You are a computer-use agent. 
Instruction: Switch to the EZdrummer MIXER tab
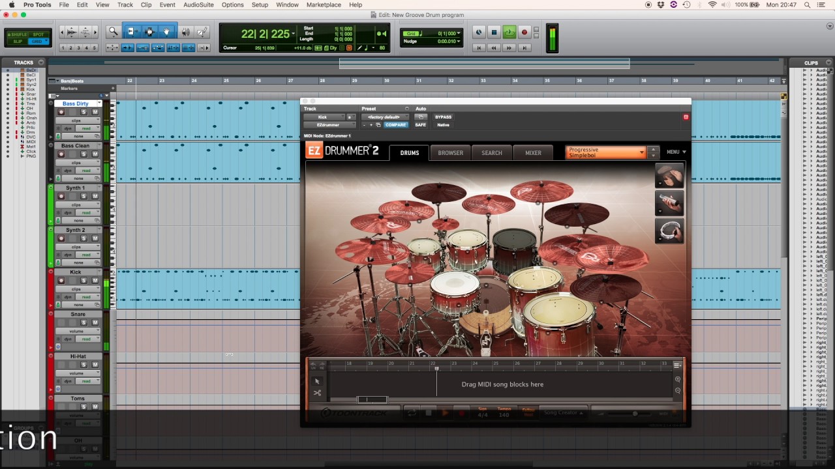coord(534,153)
